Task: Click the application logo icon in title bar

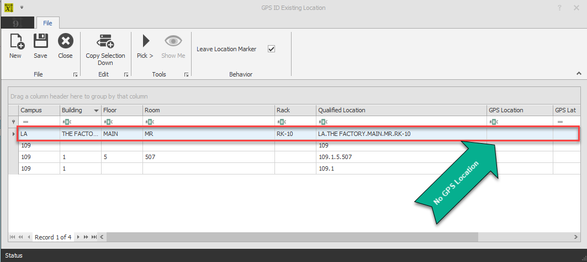Action: [8, 8]
